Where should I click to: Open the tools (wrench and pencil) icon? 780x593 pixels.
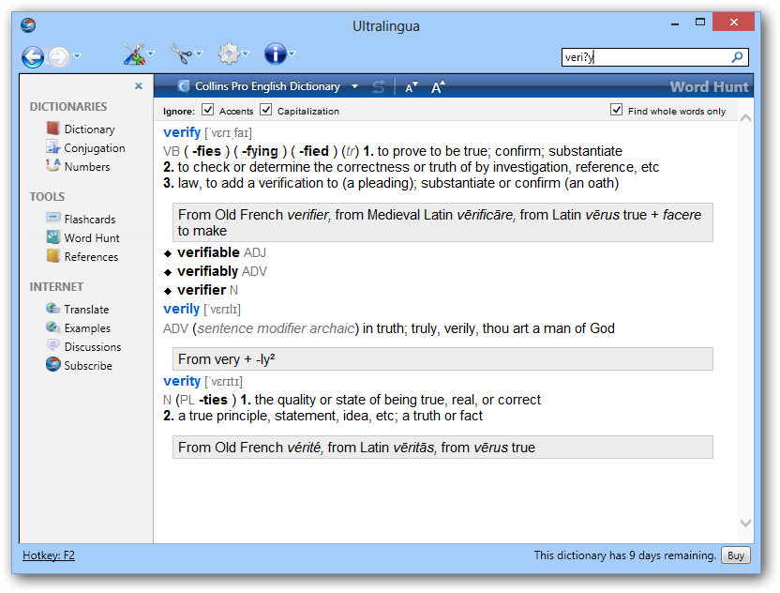(134, 53)
